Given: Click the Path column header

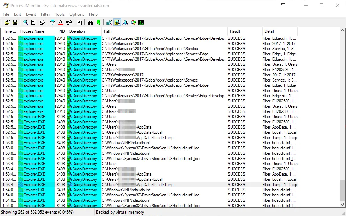Looking at the screenshot, I should pos(165,31).
